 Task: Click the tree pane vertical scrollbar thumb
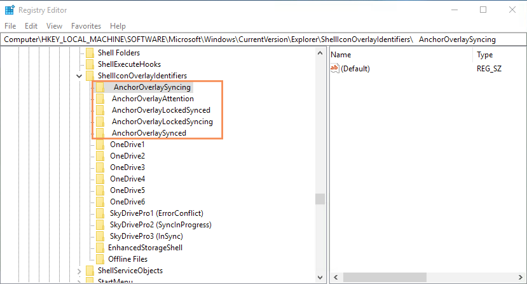click(320, 199)
